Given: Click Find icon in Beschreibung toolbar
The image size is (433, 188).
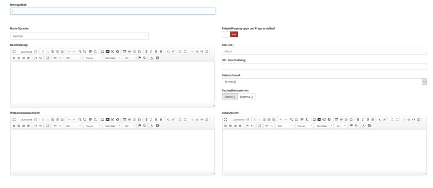Looking at the screenshot, I should pyautogui.click(x=80, y=51).
